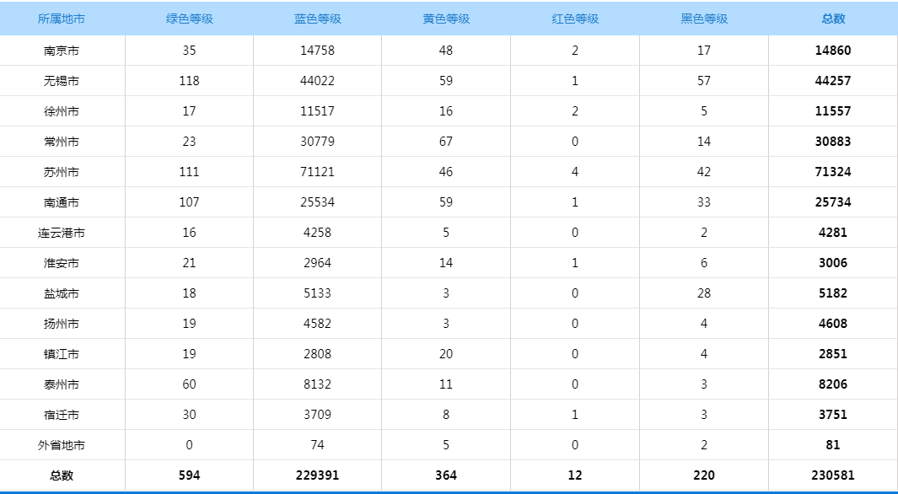Click the 绿色等级 column header
Image resolution: width=898 pixels, height=494 pixels.
click(189, 19)
